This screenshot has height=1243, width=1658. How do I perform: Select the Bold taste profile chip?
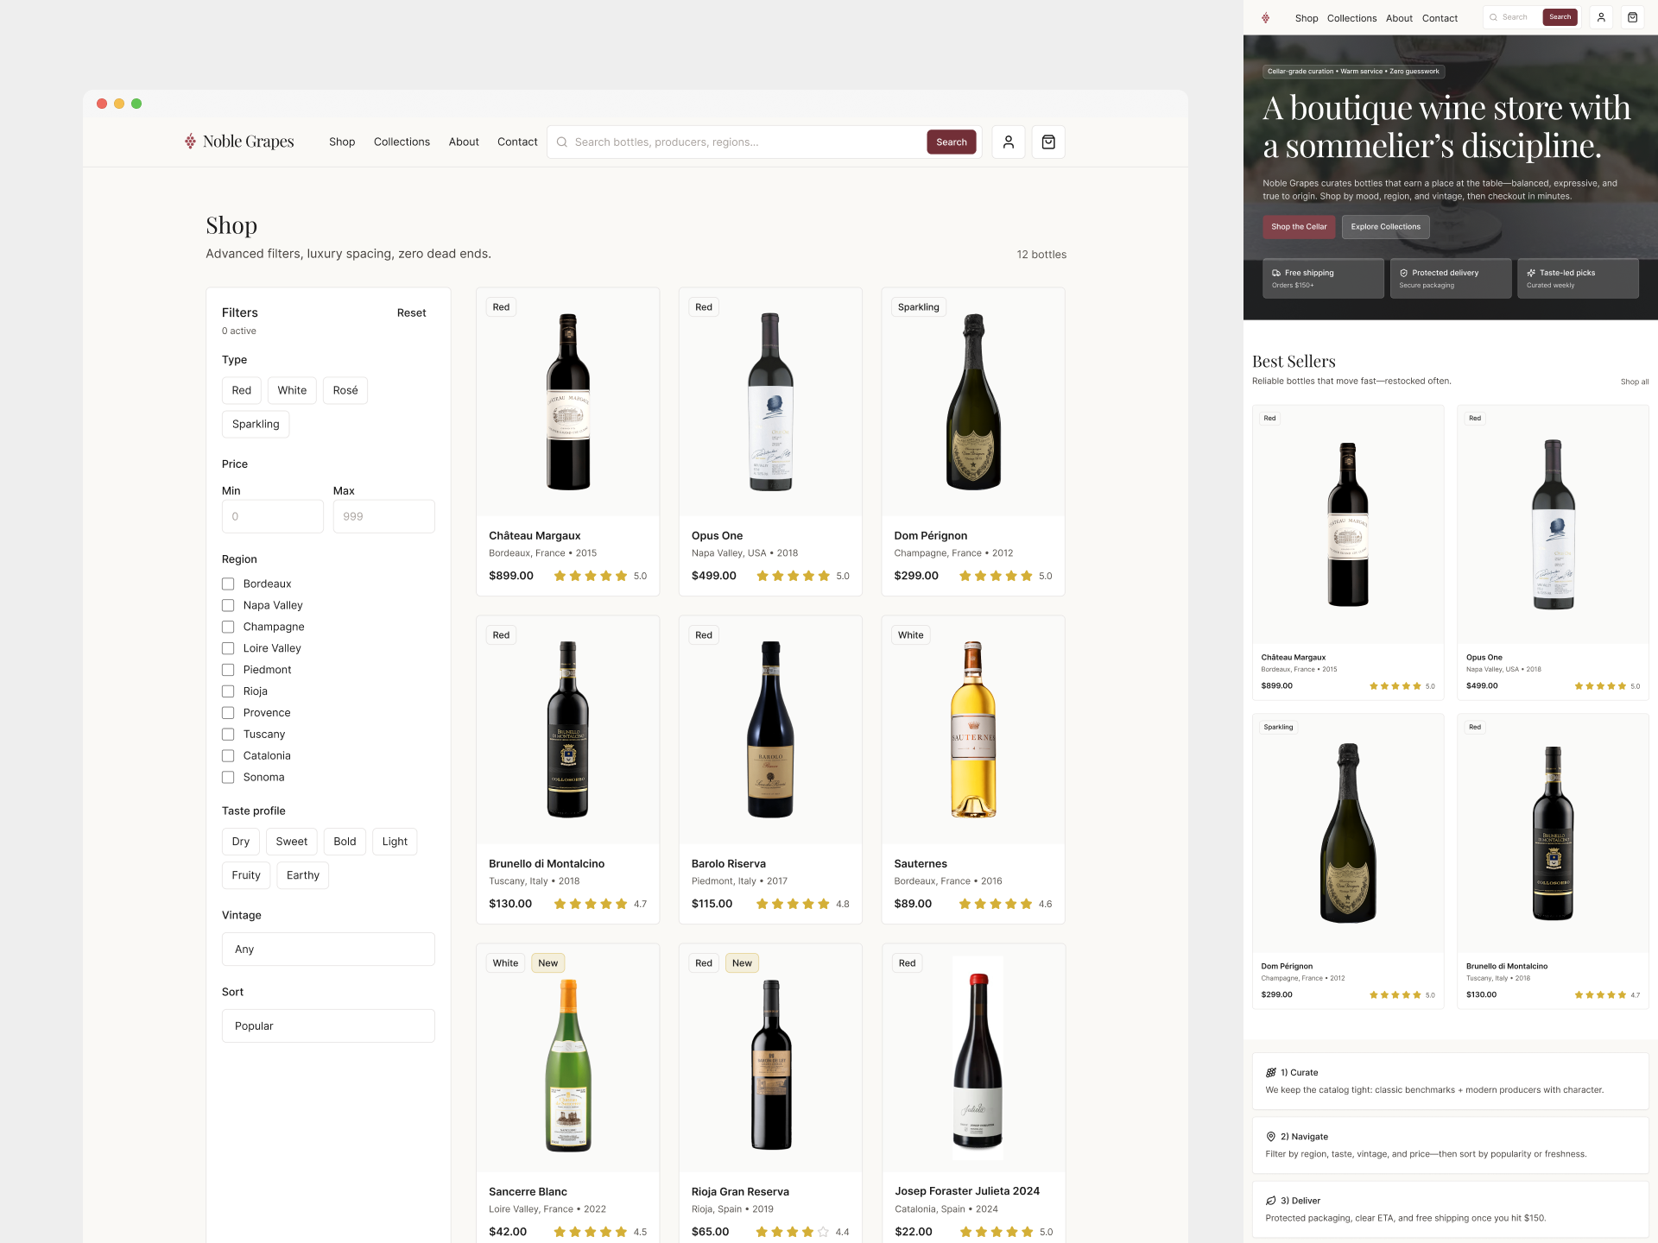(x=345, y=842)
